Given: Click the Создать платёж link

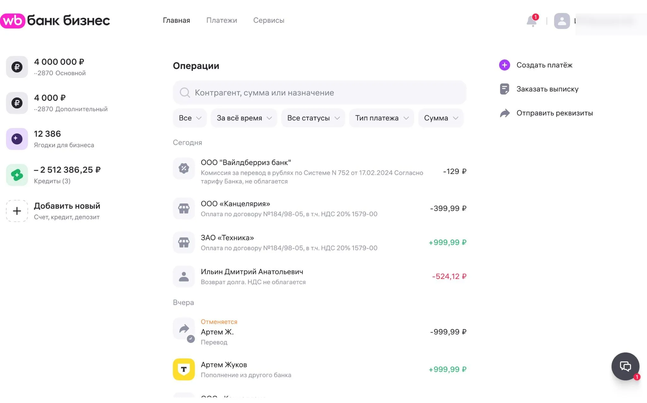Looking at the screenshot, I should (x=544, y=65).
